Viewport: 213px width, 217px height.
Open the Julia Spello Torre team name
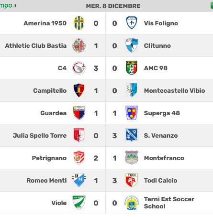coord(40,136)
